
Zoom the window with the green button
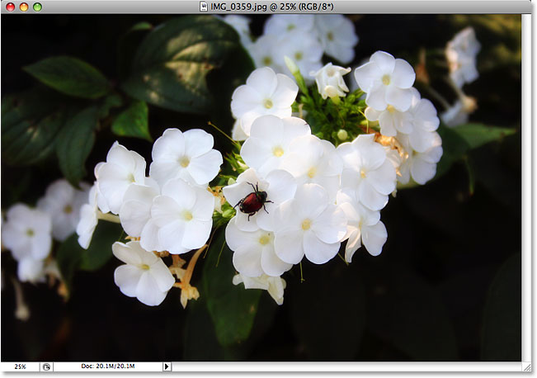point(37,7)
